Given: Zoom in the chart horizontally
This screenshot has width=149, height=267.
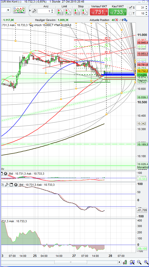Looking at the screenshot, I should [146, 262].
